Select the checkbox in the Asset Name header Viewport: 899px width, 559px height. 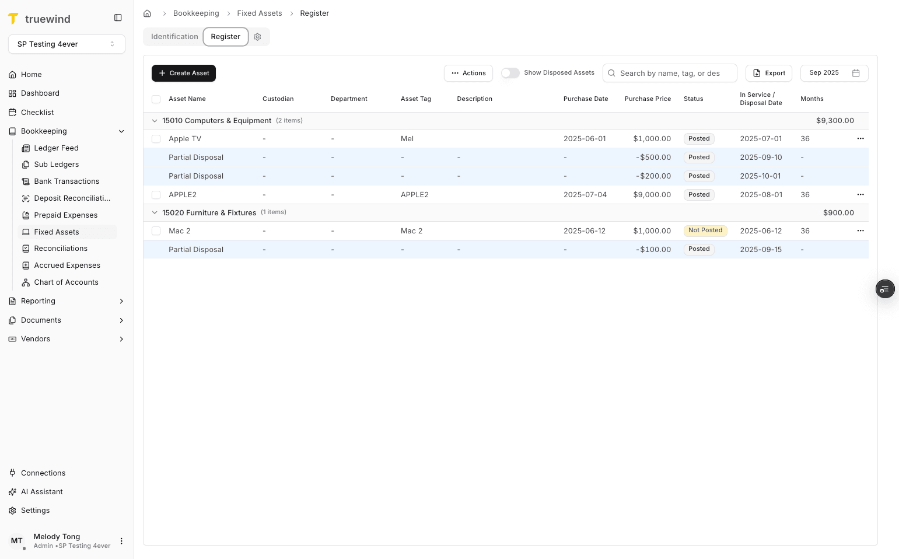(x=156, y=99)
